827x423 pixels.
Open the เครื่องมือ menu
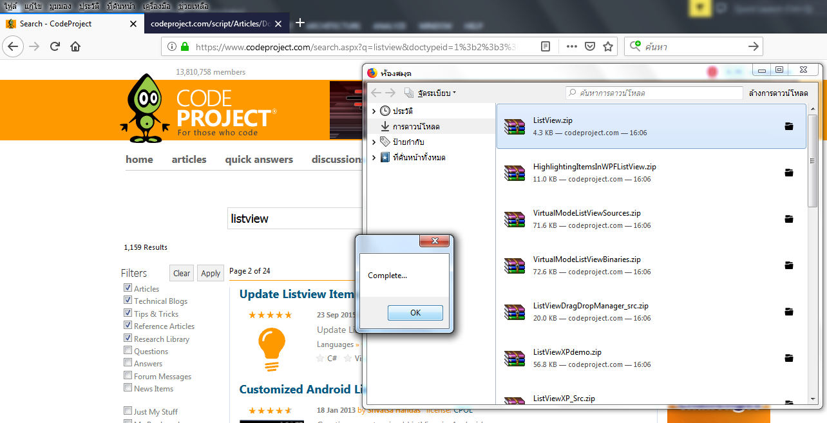[158, 6]
